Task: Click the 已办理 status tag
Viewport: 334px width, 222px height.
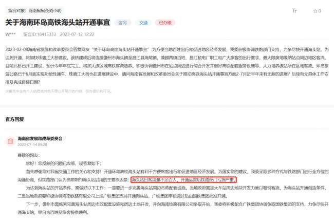Action: pyautogui.click(x=165, y=23)
